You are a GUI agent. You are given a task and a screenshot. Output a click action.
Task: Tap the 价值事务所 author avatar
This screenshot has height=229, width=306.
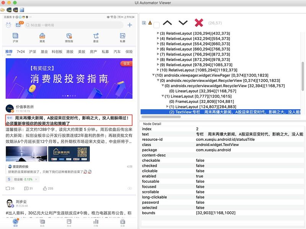(x=10, y=109)
